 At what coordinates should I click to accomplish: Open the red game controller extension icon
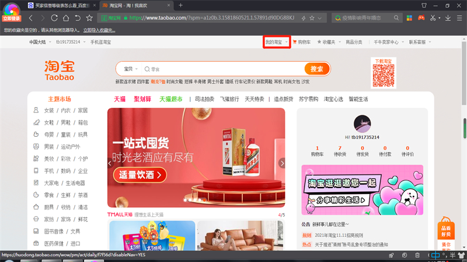pyautogui.click(x=421, y=18)
